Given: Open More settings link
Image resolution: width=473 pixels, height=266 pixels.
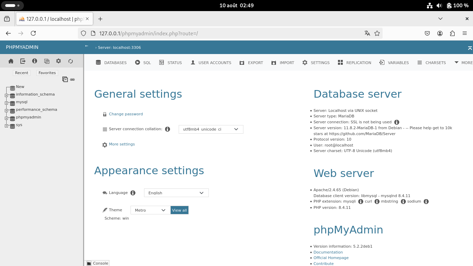Looking at the screenshot, I should pyautogui.click(x=122, y=144).
